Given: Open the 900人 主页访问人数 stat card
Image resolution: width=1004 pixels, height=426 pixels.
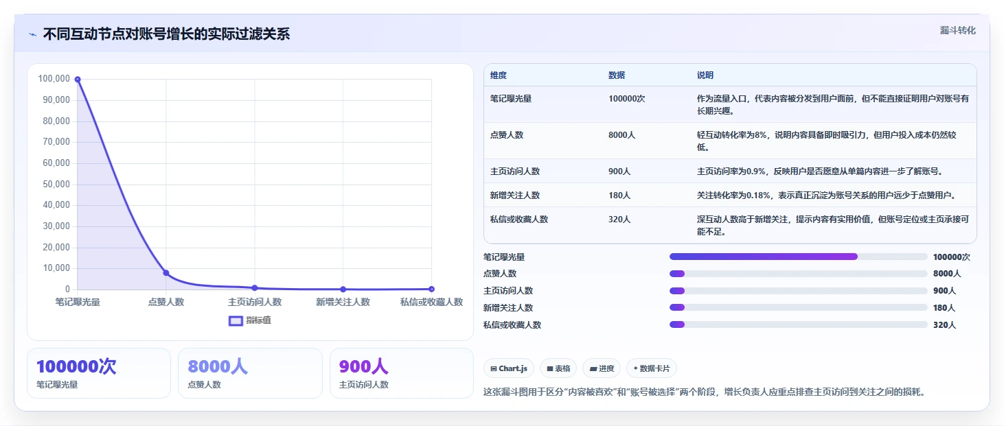Looking at the screenshot, I should click(x=402, y=373).
